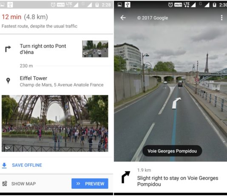Open the Eiffel Tower street view photo

pyautogui.click(x=55, y=123)
